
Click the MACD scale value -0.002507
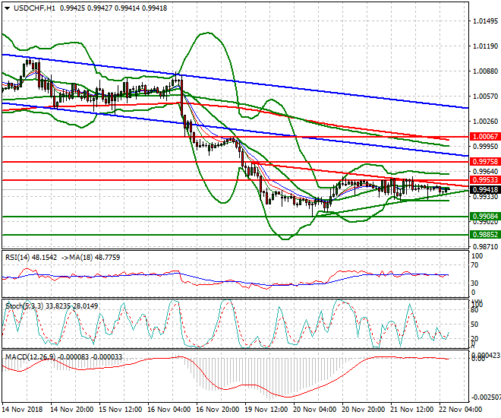pyautogui.click(x=486, y=397)
